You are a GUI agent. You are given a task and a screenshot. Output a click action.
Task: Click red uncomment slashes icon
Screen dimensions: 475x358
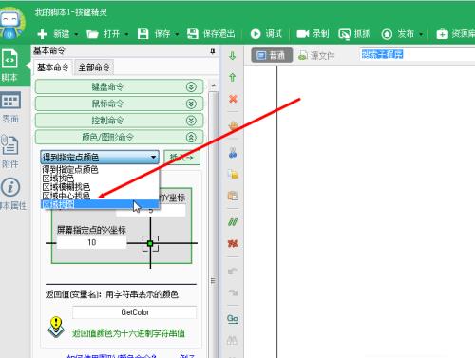233,243
